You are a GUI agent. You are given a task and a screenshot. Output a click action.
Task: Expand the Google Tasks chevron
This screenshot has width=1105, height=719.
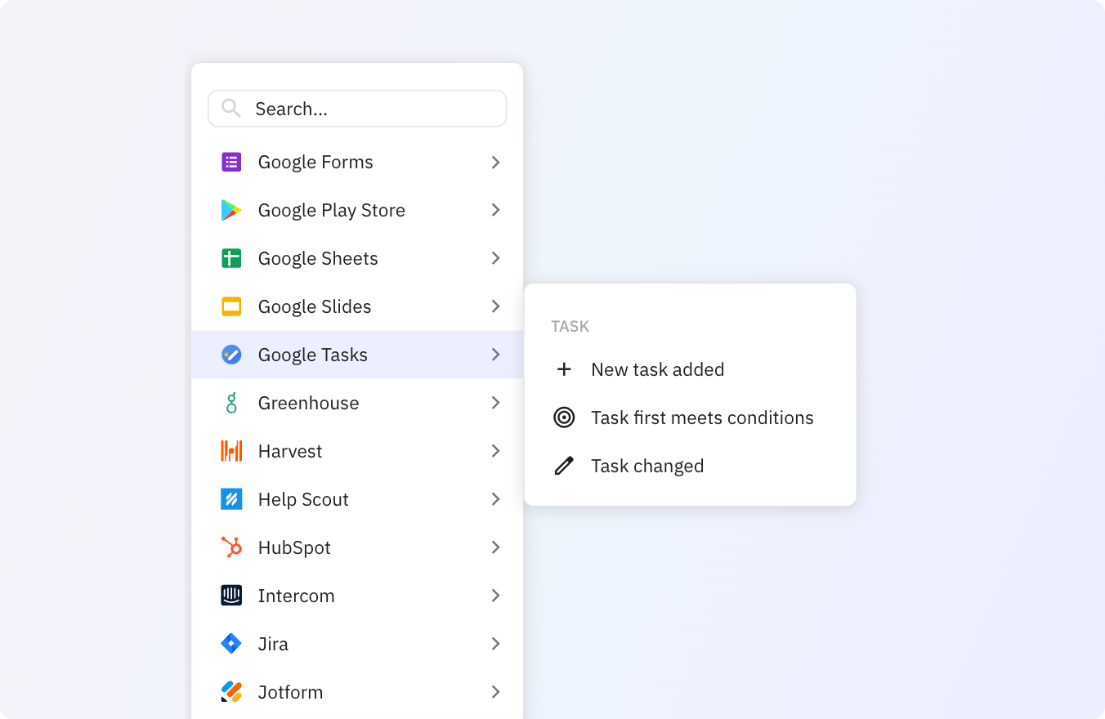coord(495,355)
